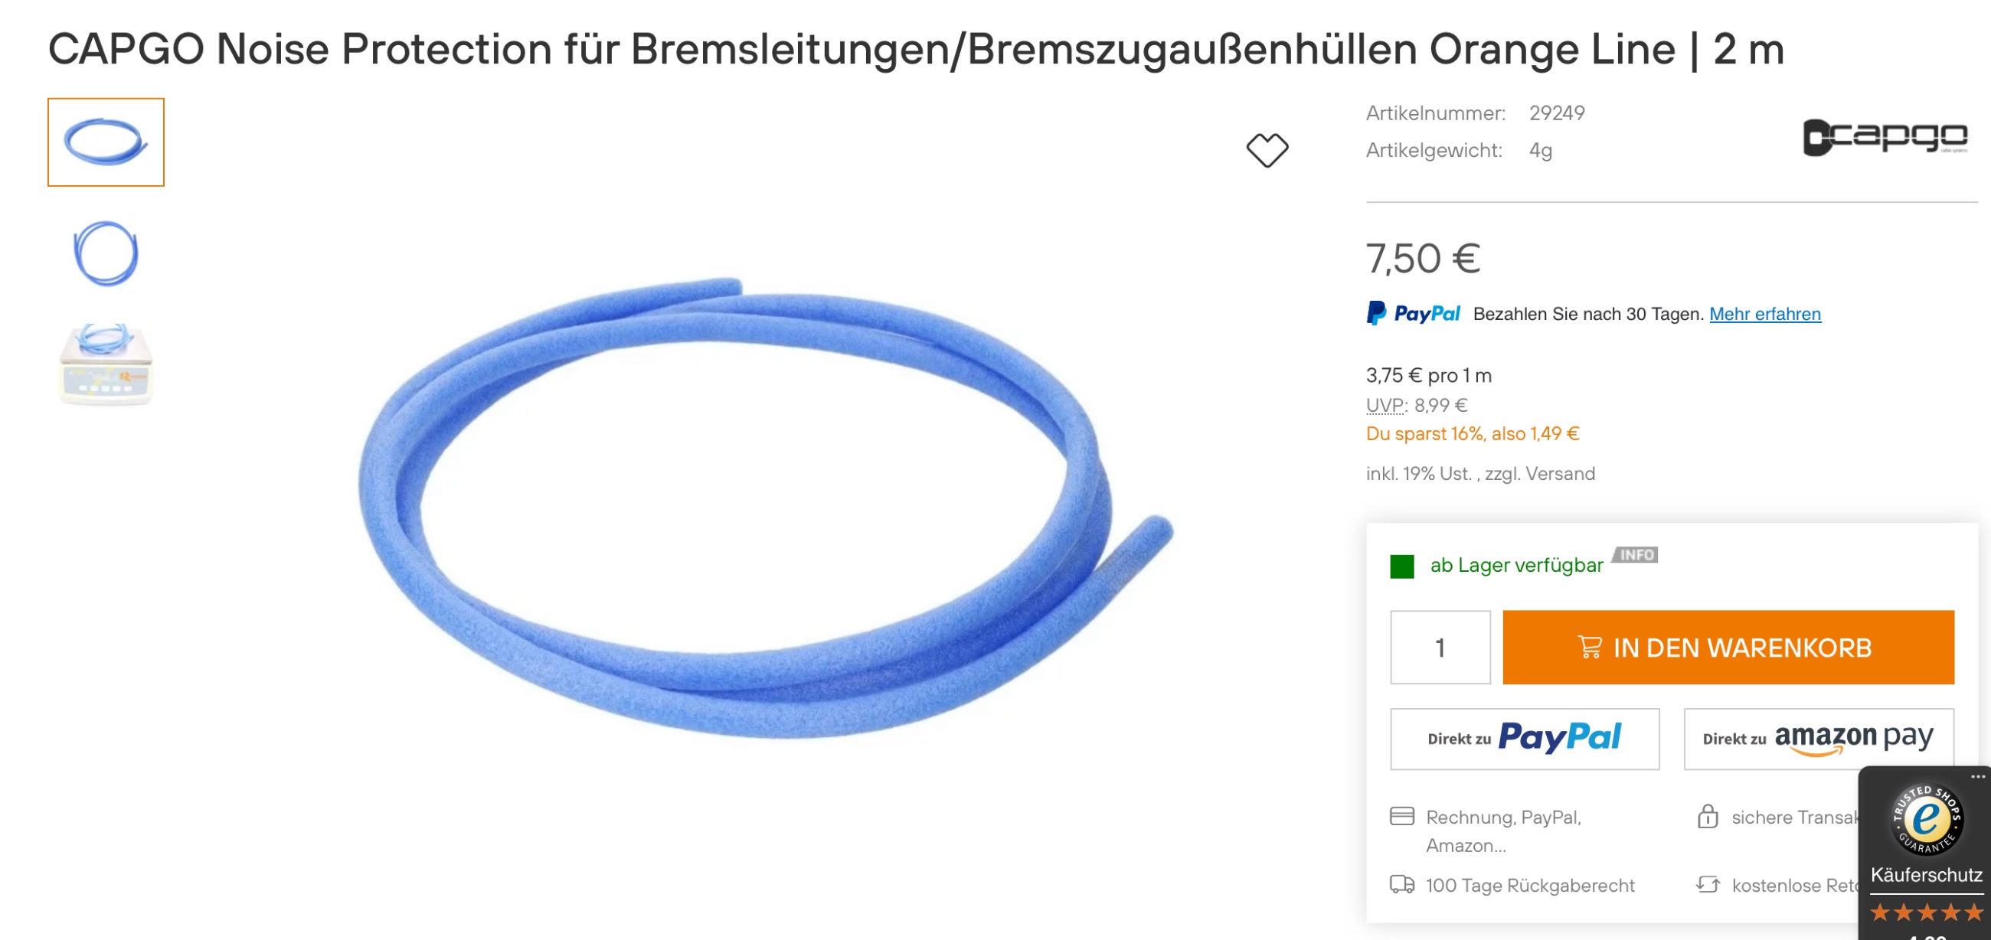Add item with IN DEN WARENKORB button
Screen dimensions: 1991x940
click(1728, 648)
